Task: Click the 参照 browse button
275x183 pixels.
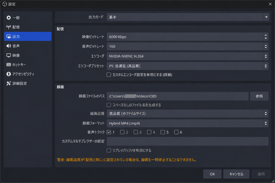Action: 259,96
